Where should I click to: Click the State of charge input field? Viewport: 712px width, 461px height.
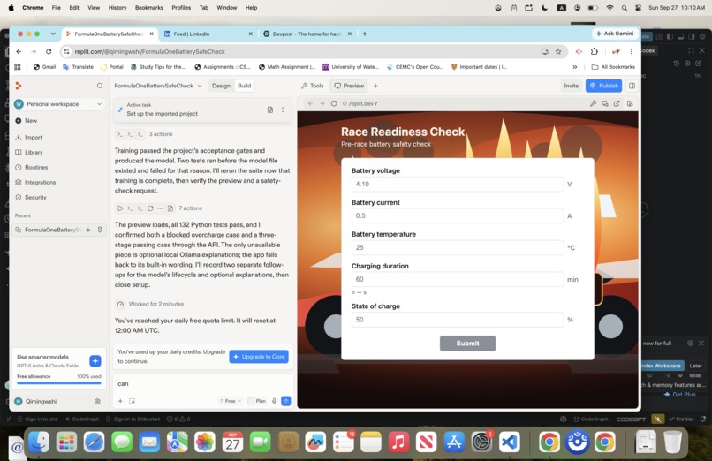pyautogui.click(x=458, y=320)
